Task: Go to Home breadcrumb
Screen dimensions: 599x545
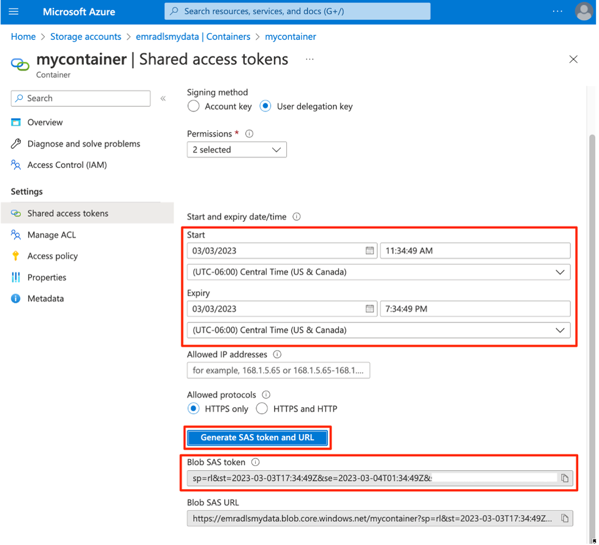Action: click(x=23, y=37)
